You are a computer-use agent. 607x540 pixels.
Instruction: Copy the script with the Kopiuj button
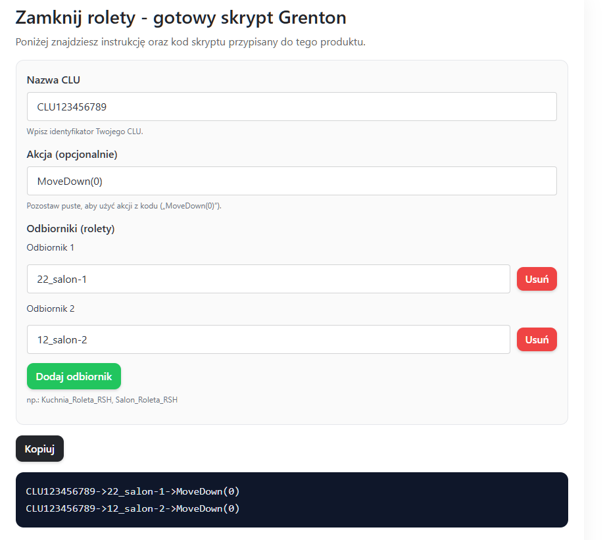click(39, 449)
